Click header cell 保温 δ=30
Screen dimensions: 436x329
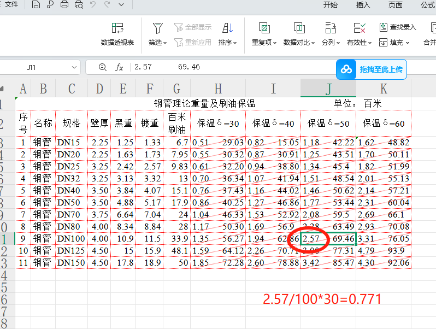point(218,123)
